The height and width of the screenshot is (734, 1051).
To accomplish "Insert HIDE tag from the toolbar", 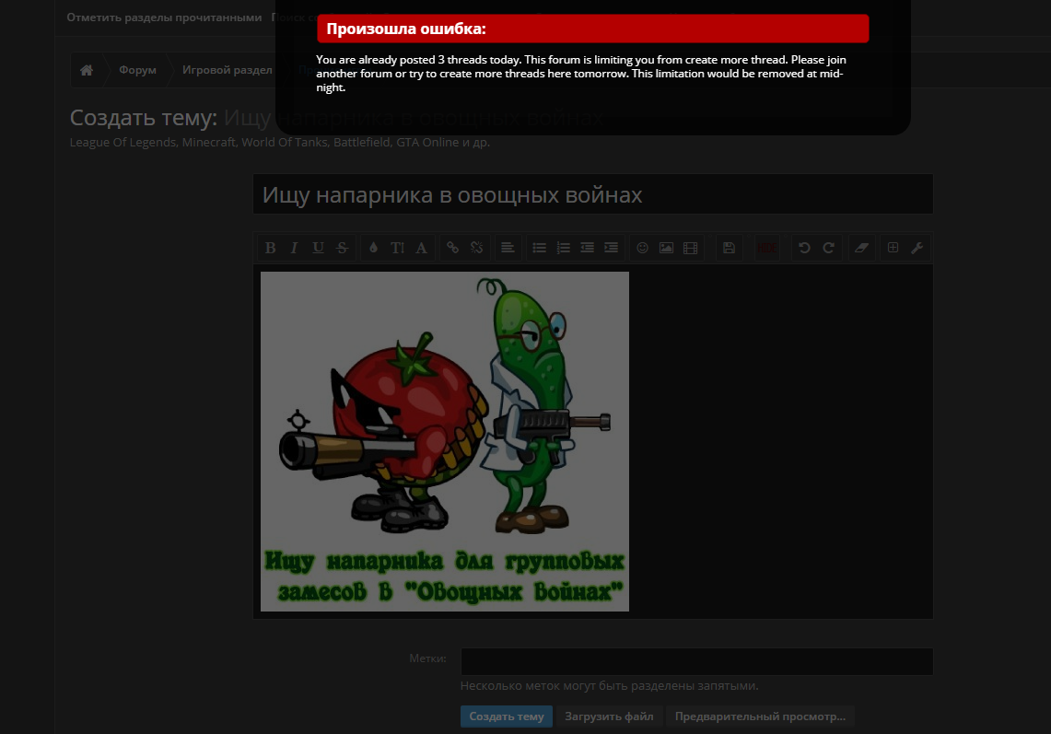I will [767, 248].
